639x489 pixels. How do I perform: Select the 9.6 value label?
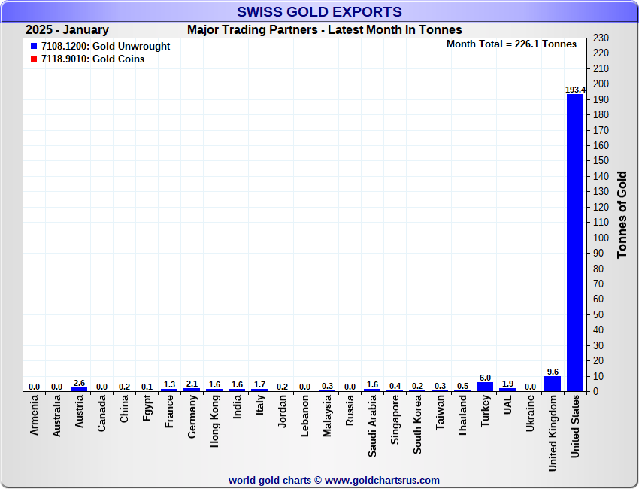coord(553,372)
